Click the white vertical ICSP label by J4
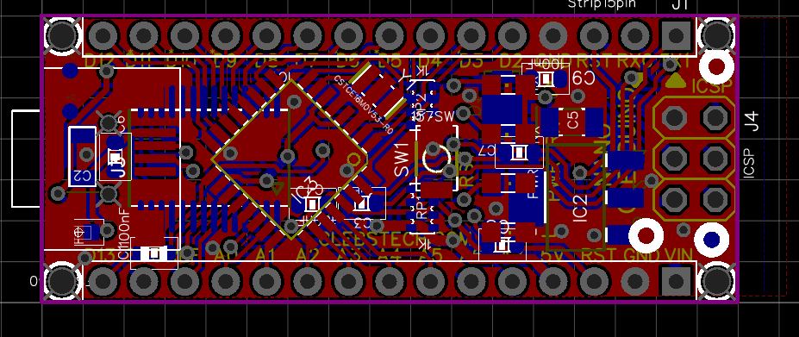Screen dimensions: 799x337 click(748, 163)
